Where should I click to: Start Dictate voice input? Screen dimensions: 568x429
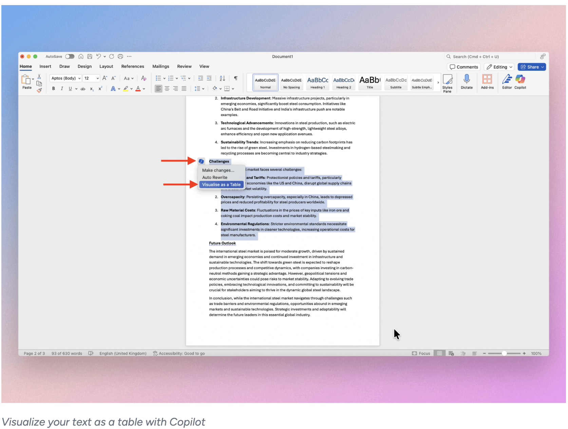[x=467, y=82]
